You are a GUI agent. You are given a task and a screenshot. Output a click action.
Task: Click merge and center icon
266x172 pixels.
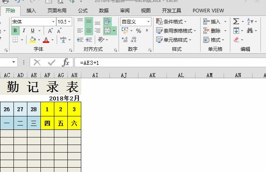point(107,31)
